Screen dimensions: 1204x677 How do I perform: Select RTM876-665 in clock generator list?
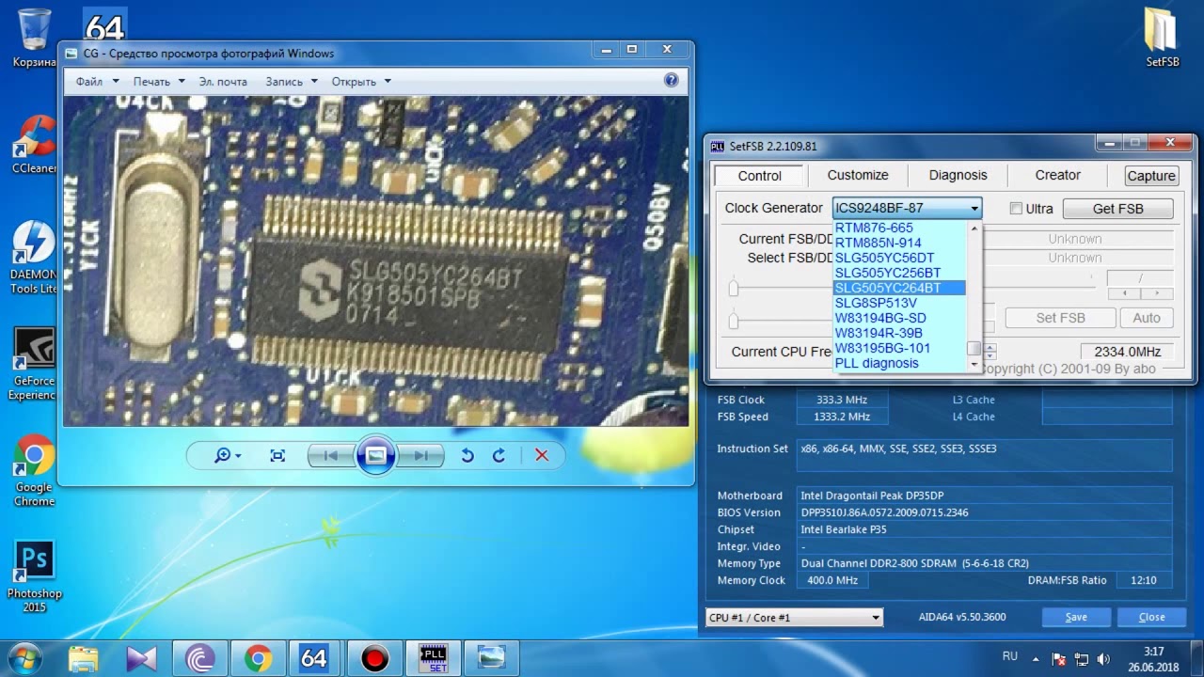[900, 228]
